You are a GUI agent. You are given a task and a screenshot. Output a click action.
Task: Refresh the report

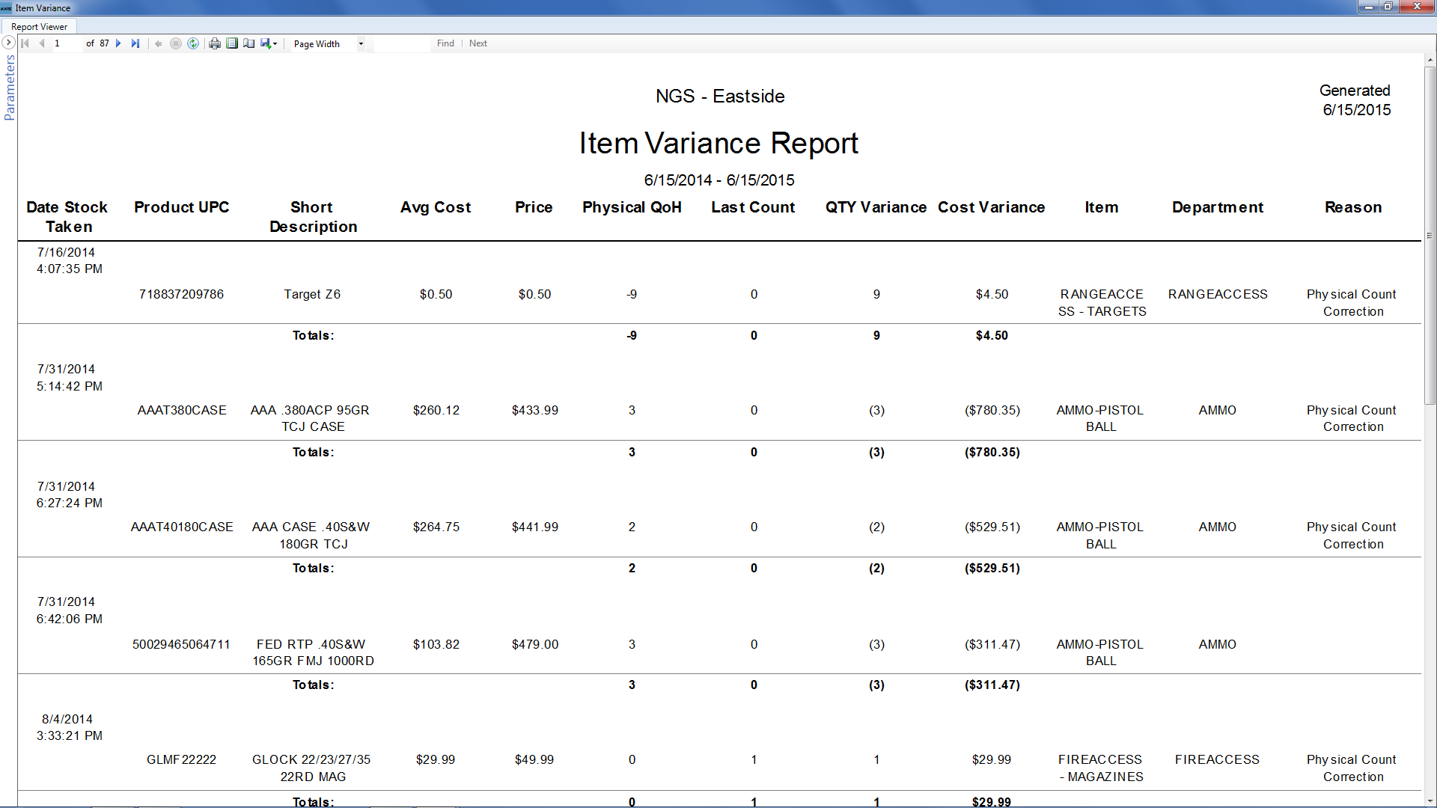193,43
